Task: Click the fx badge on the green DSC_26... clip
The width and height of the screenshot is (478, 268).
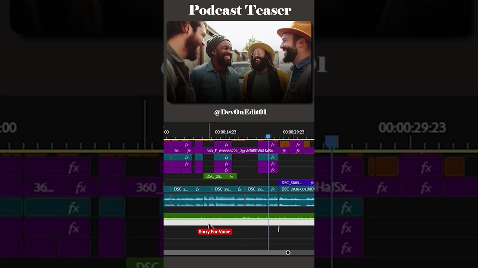Action: point(231,176)
